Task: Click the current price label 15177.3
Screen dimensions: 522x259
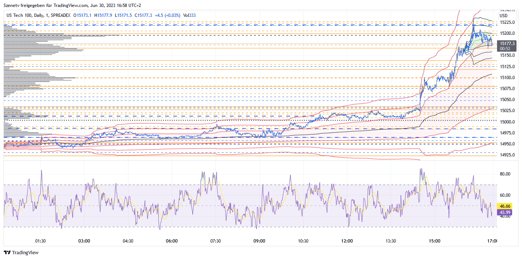Action: (508, 43)
